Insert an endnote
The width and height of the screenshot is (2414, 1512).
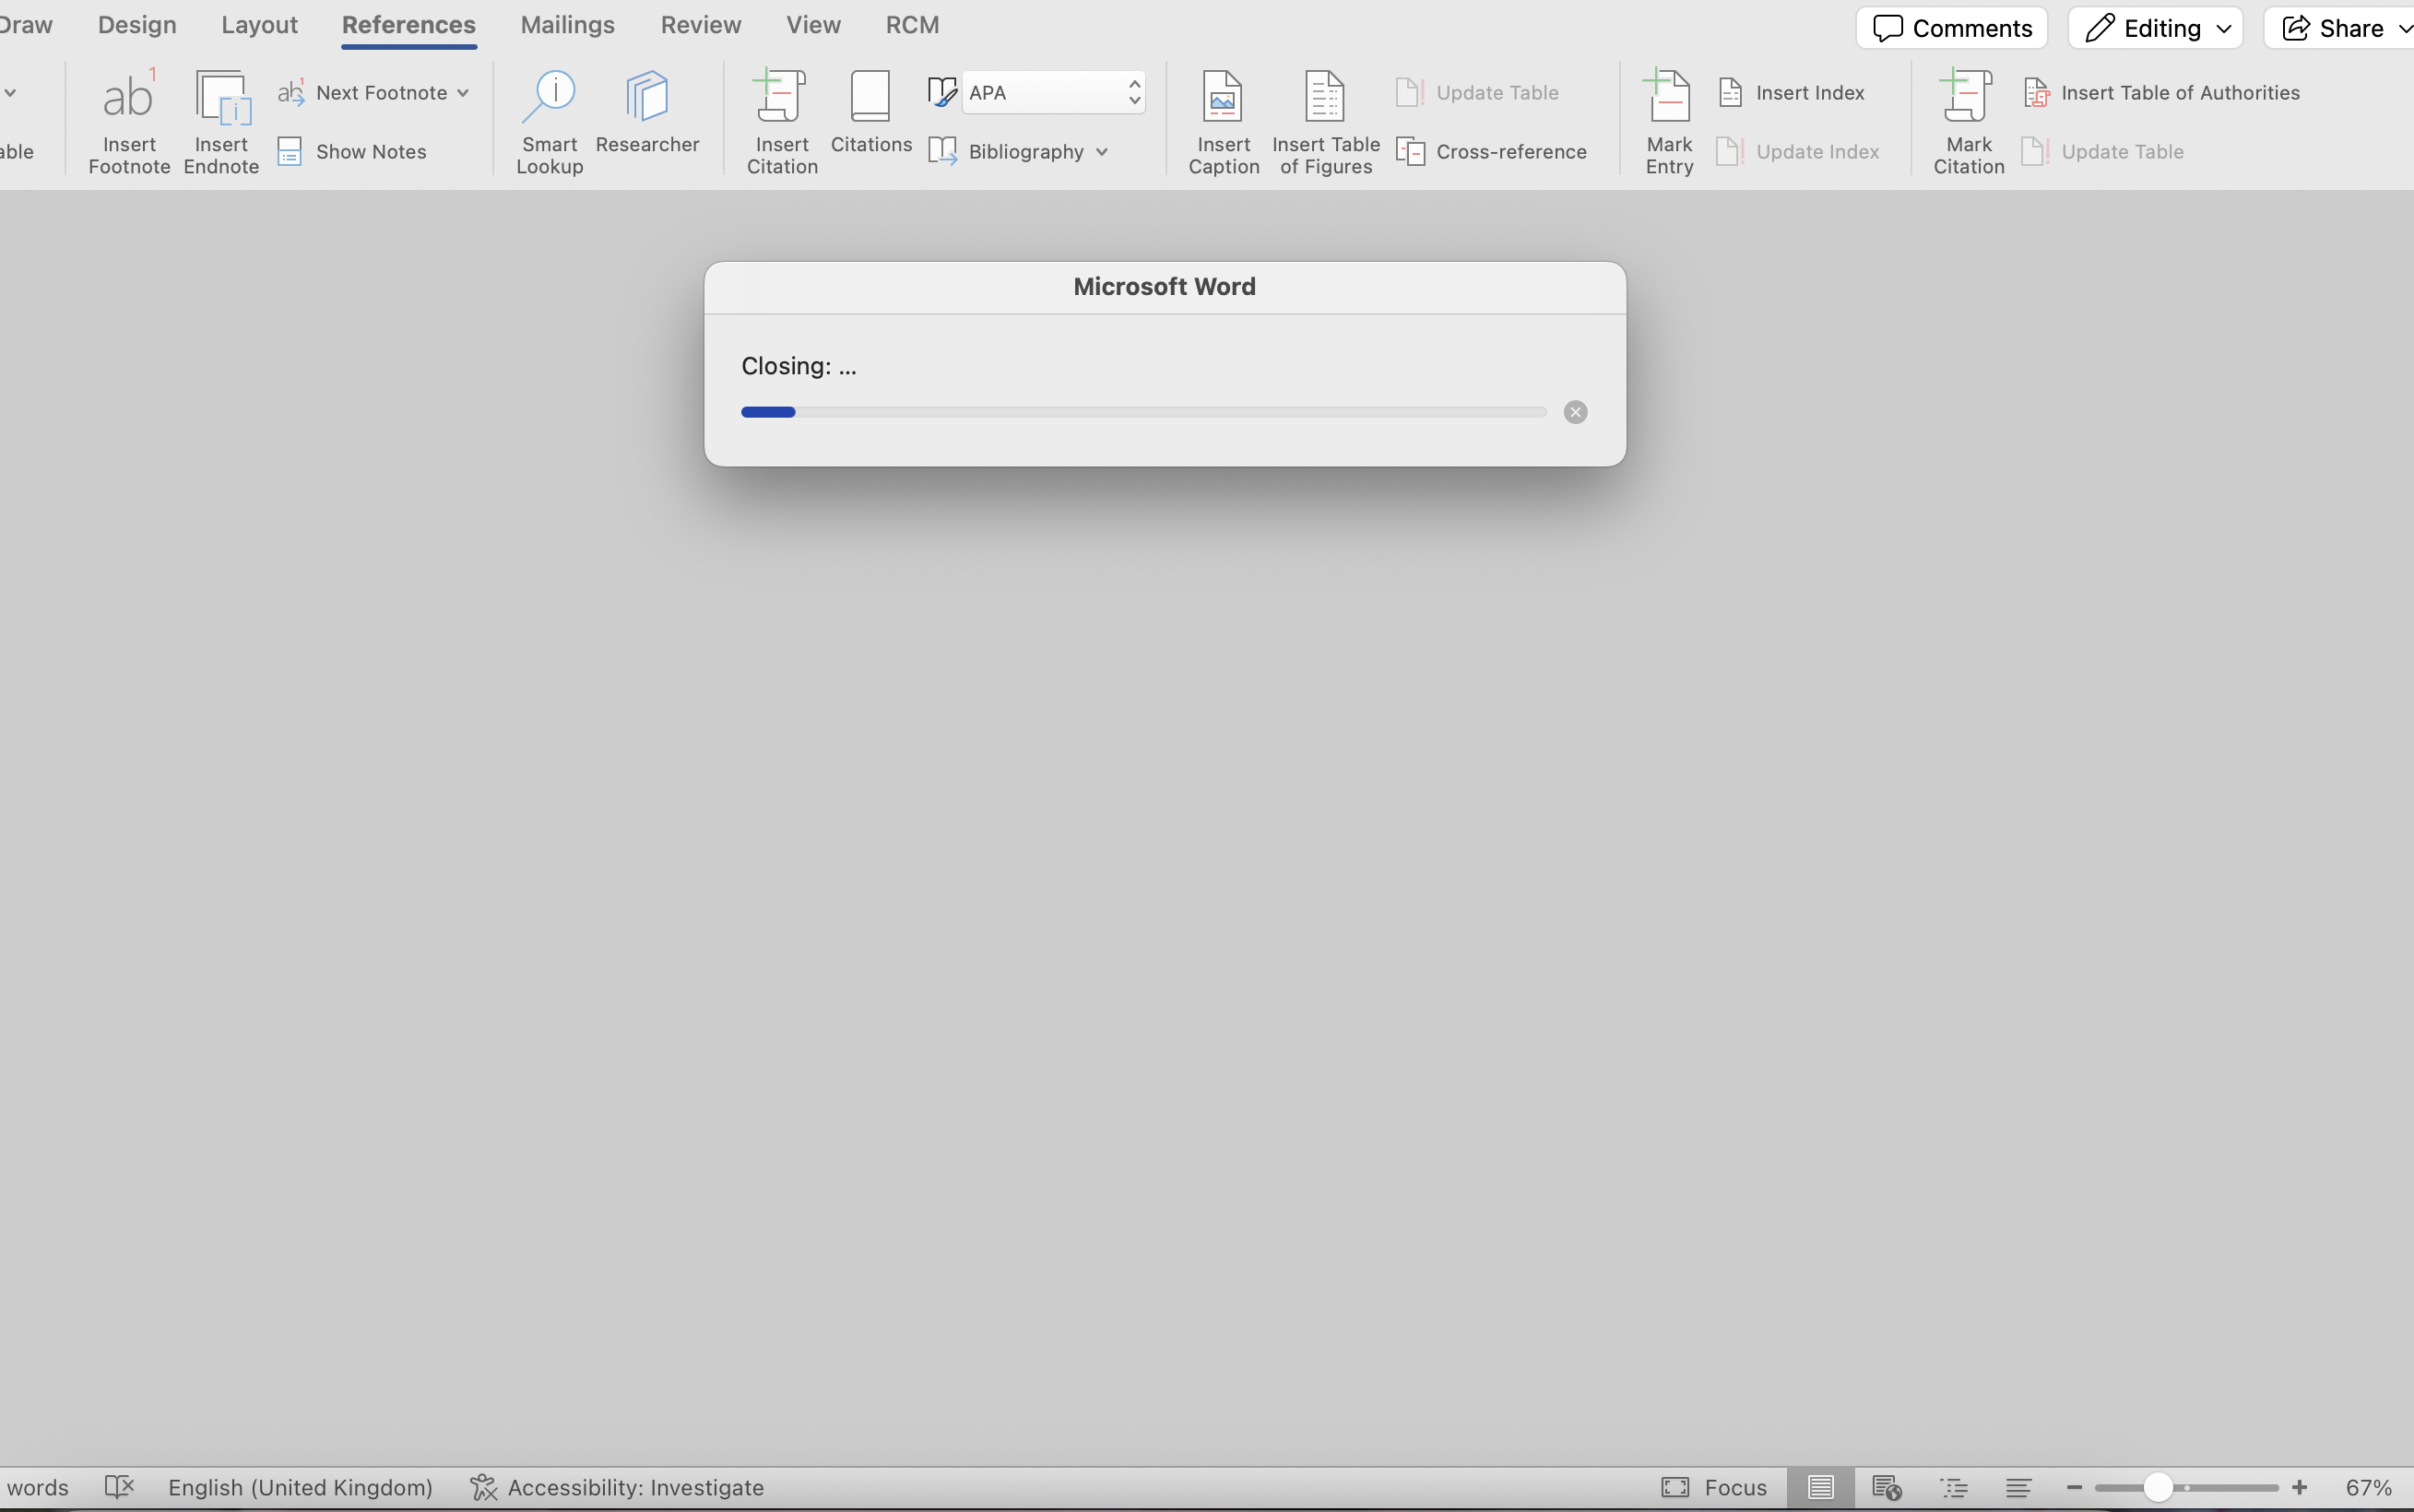221,120
